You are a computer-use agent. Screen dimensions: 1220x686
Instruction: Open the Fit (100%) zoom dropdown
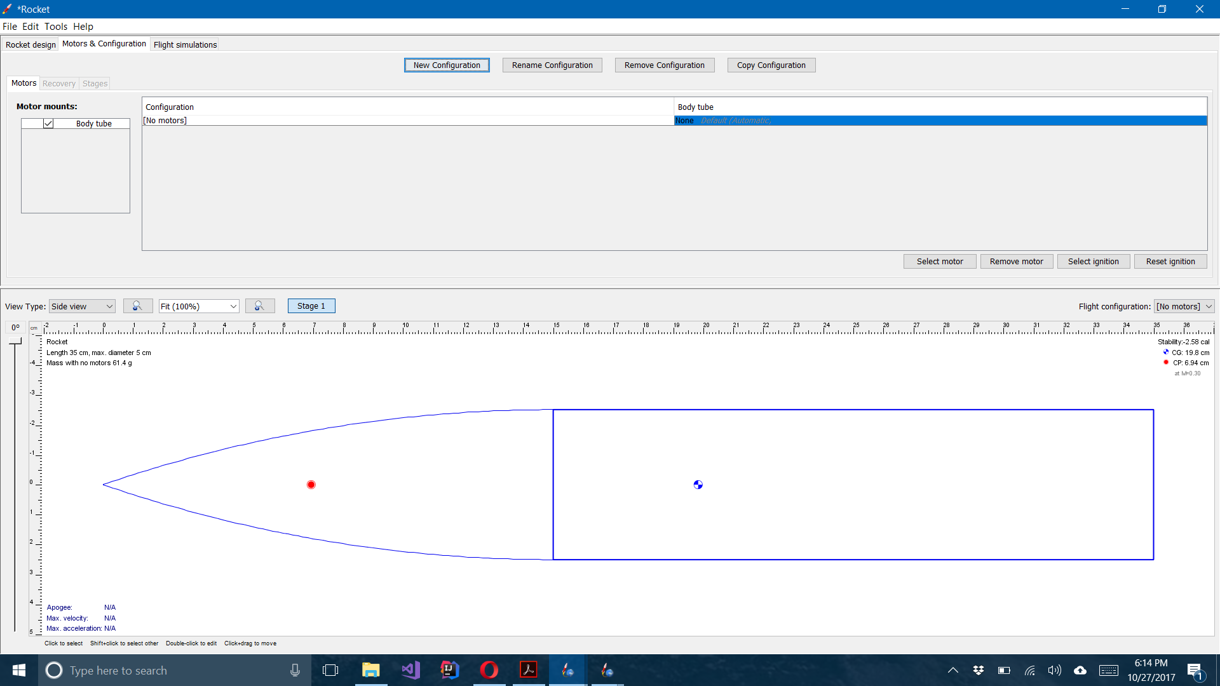[198, 306]
